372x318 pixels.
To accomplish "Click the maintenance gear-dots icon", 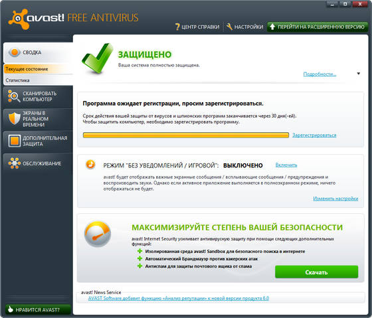I will click(14, 163).
